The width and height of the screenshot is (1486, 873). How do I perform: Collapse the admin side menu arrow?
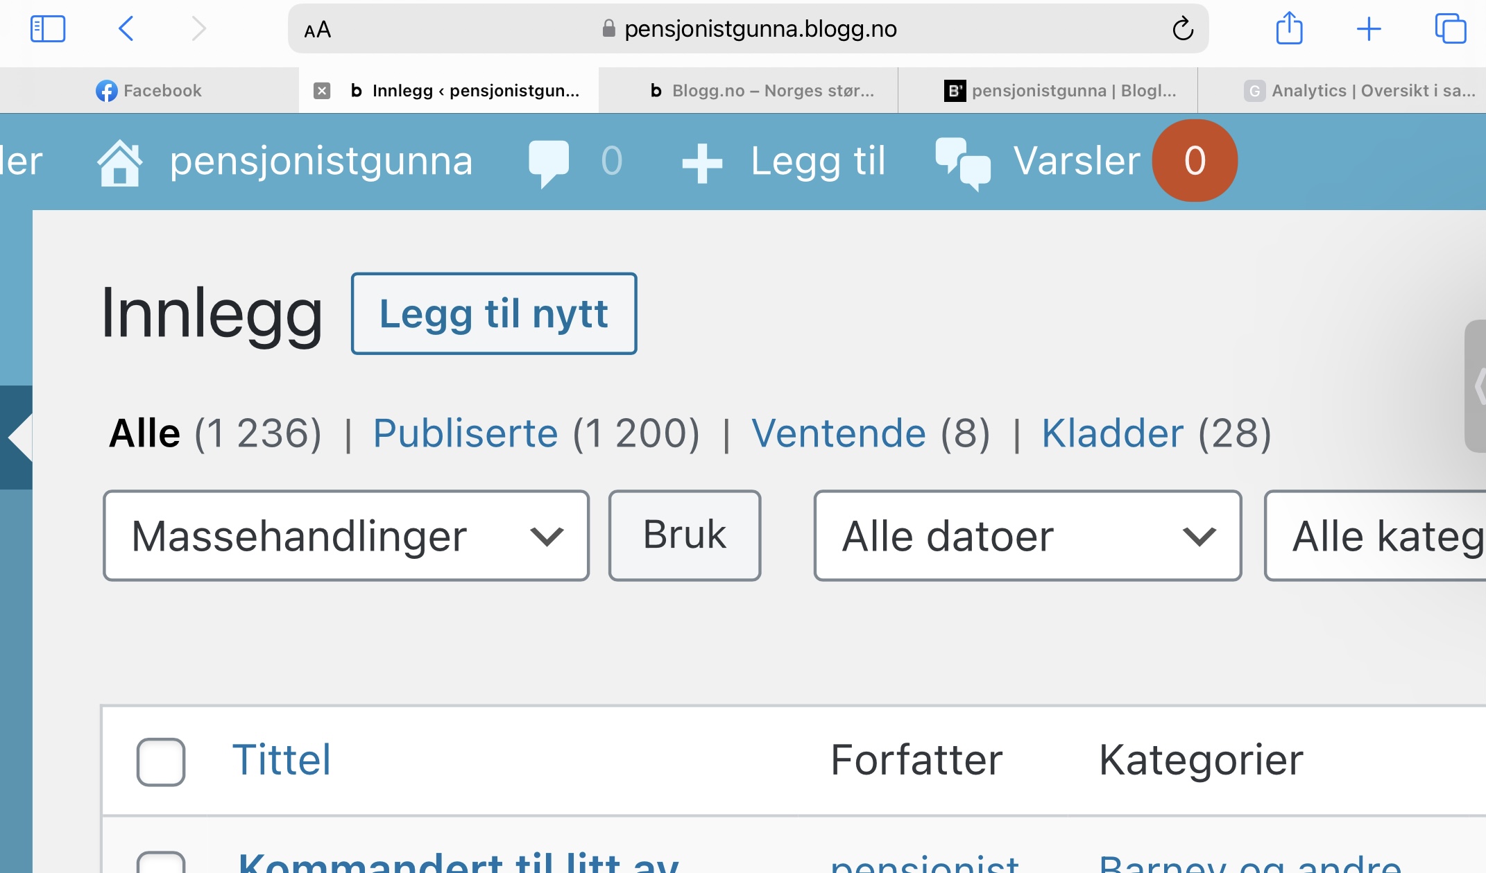point(20,438)
